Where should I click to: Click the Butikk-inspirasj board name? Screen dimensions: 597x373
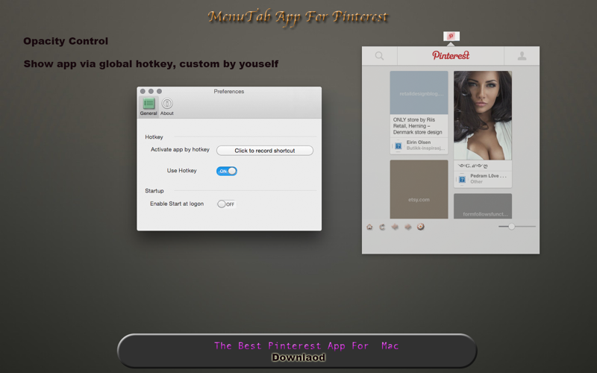(x=425, y=148)
